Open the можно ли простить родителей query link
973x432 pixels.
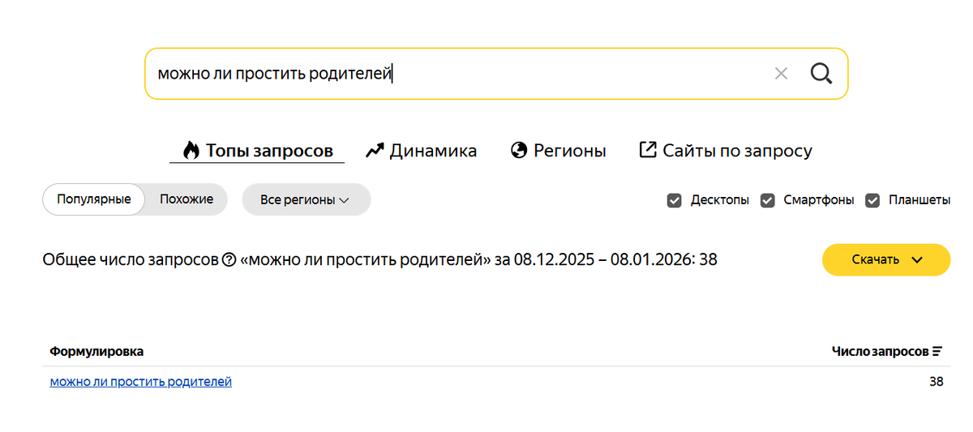[141, 382]
